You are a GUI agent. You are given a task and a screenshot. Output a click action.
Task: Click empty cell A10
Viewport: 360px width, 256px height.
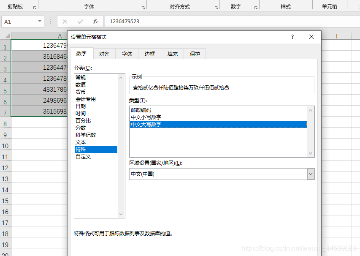tap(39, 144)
